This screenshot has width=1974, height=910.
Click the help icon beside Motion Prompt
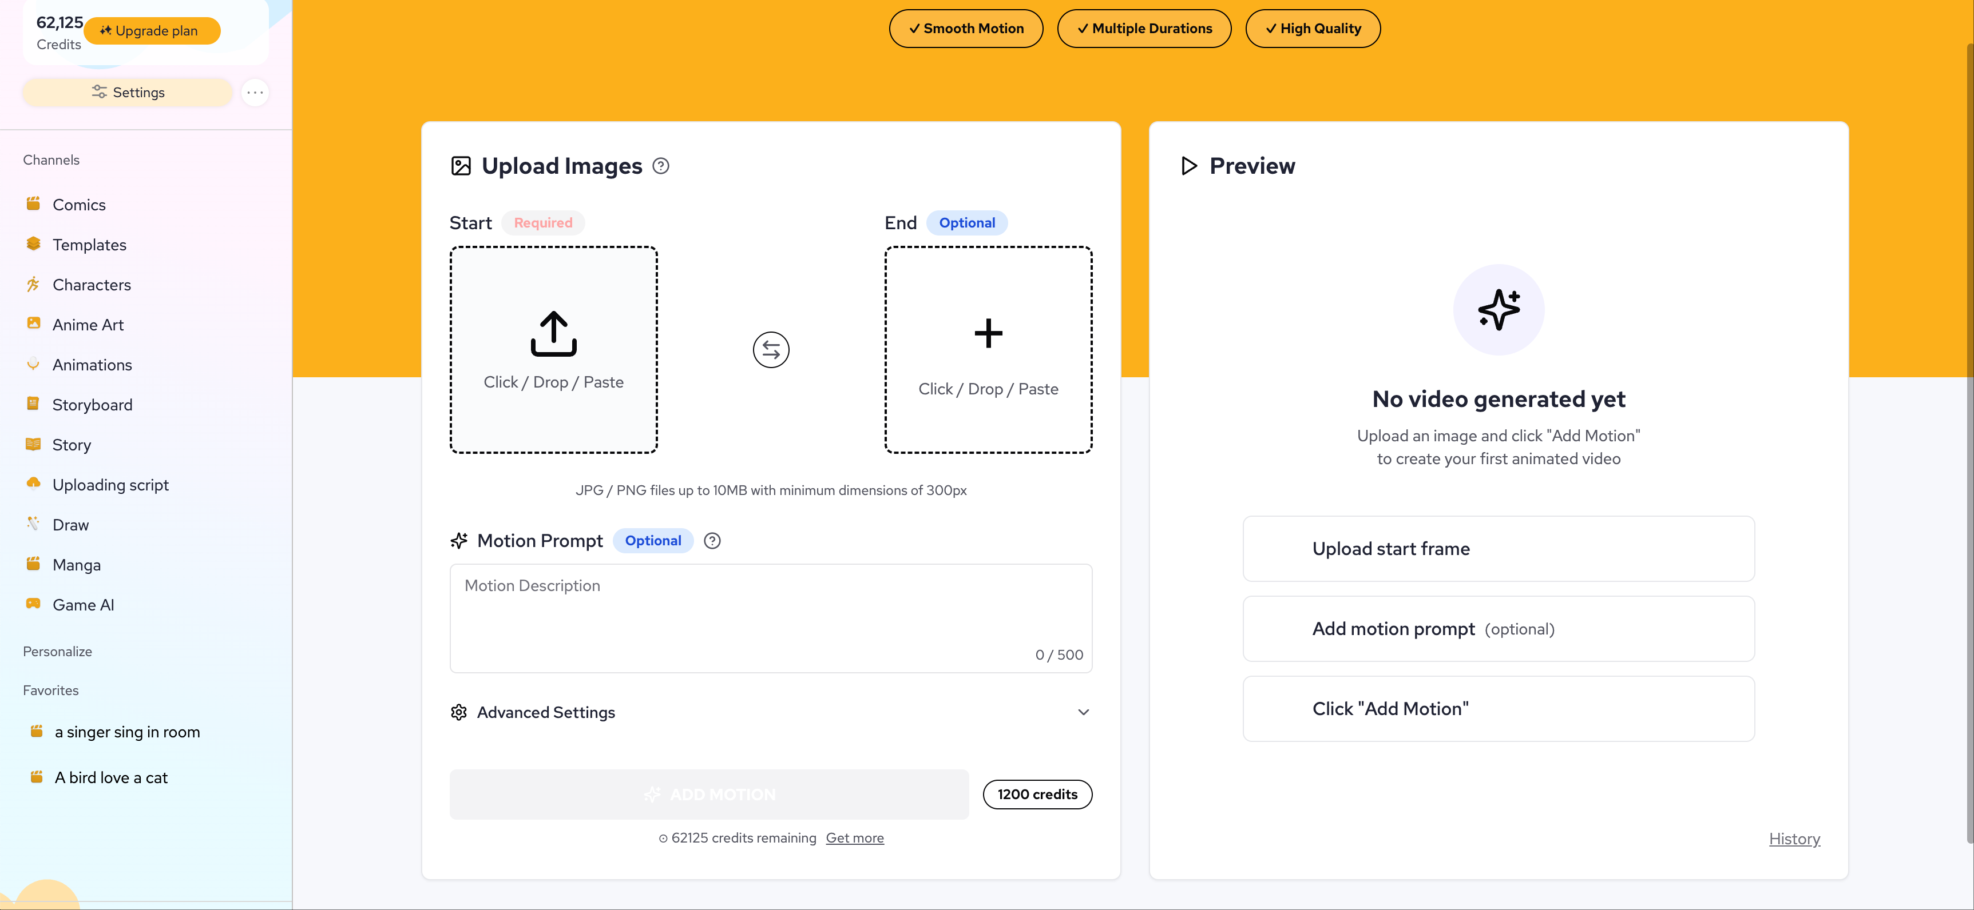[712, 541]
